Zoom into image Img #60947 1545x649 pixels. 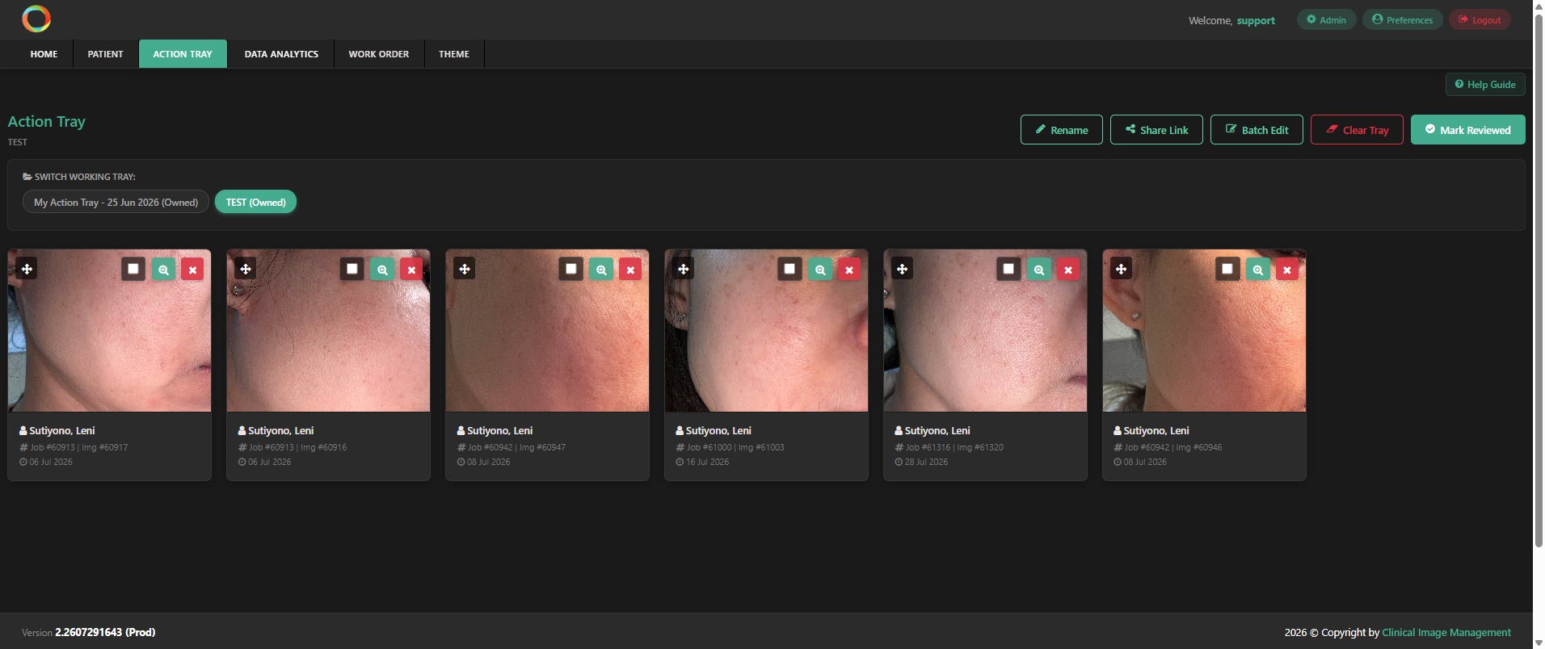(601, 270)
